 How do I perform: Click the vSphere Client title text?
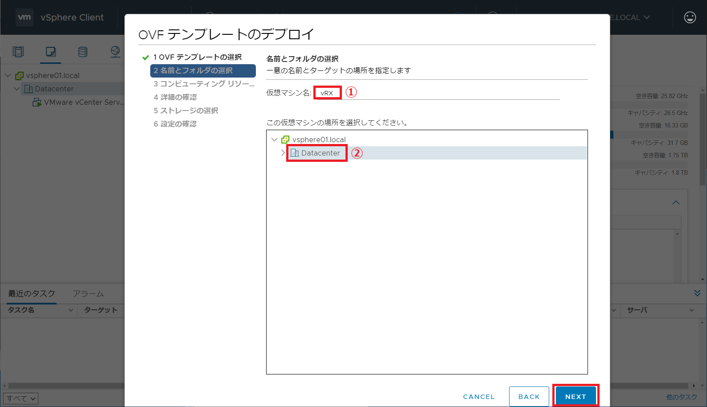[72, 17]
